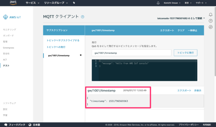Open 学習 in the sidebar
The image size is (216, 127).
pyautogui.click(x=5, y=115)
